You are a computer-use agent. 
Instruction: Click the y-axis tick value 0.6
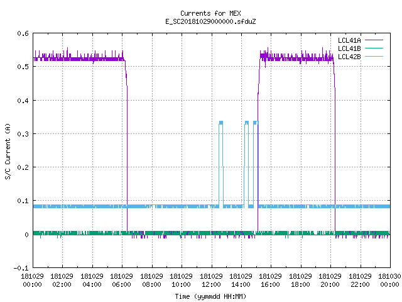coord(23,33)
